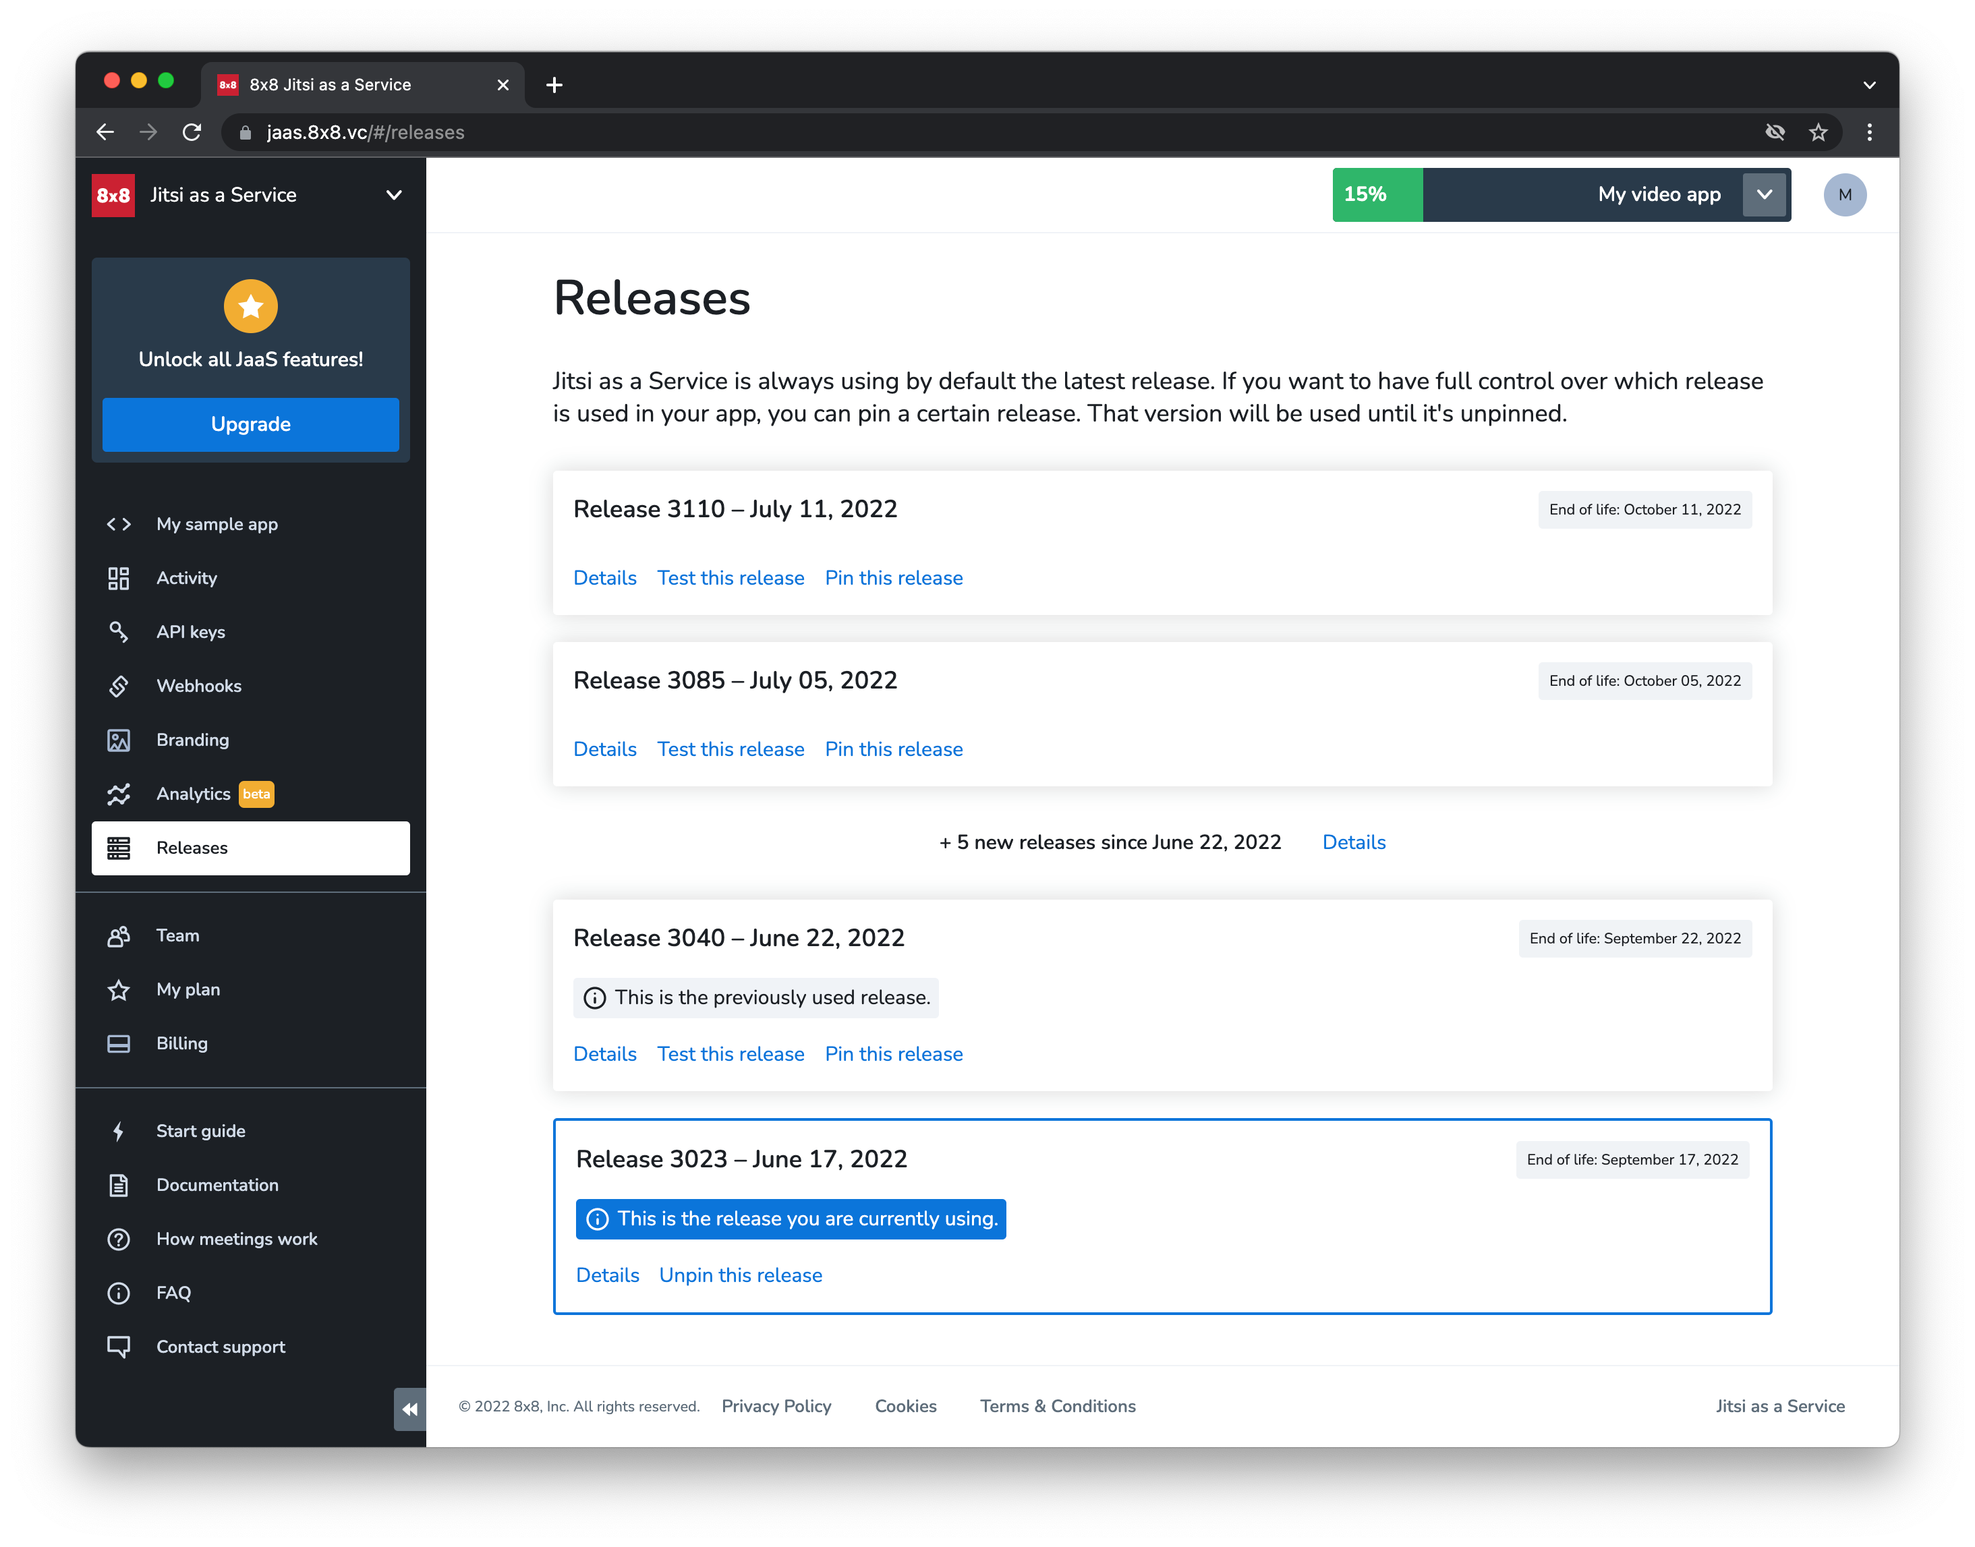Open the API keys section
The width and height of the screenshot is (1975, 1547).
(x=190, y=631)
